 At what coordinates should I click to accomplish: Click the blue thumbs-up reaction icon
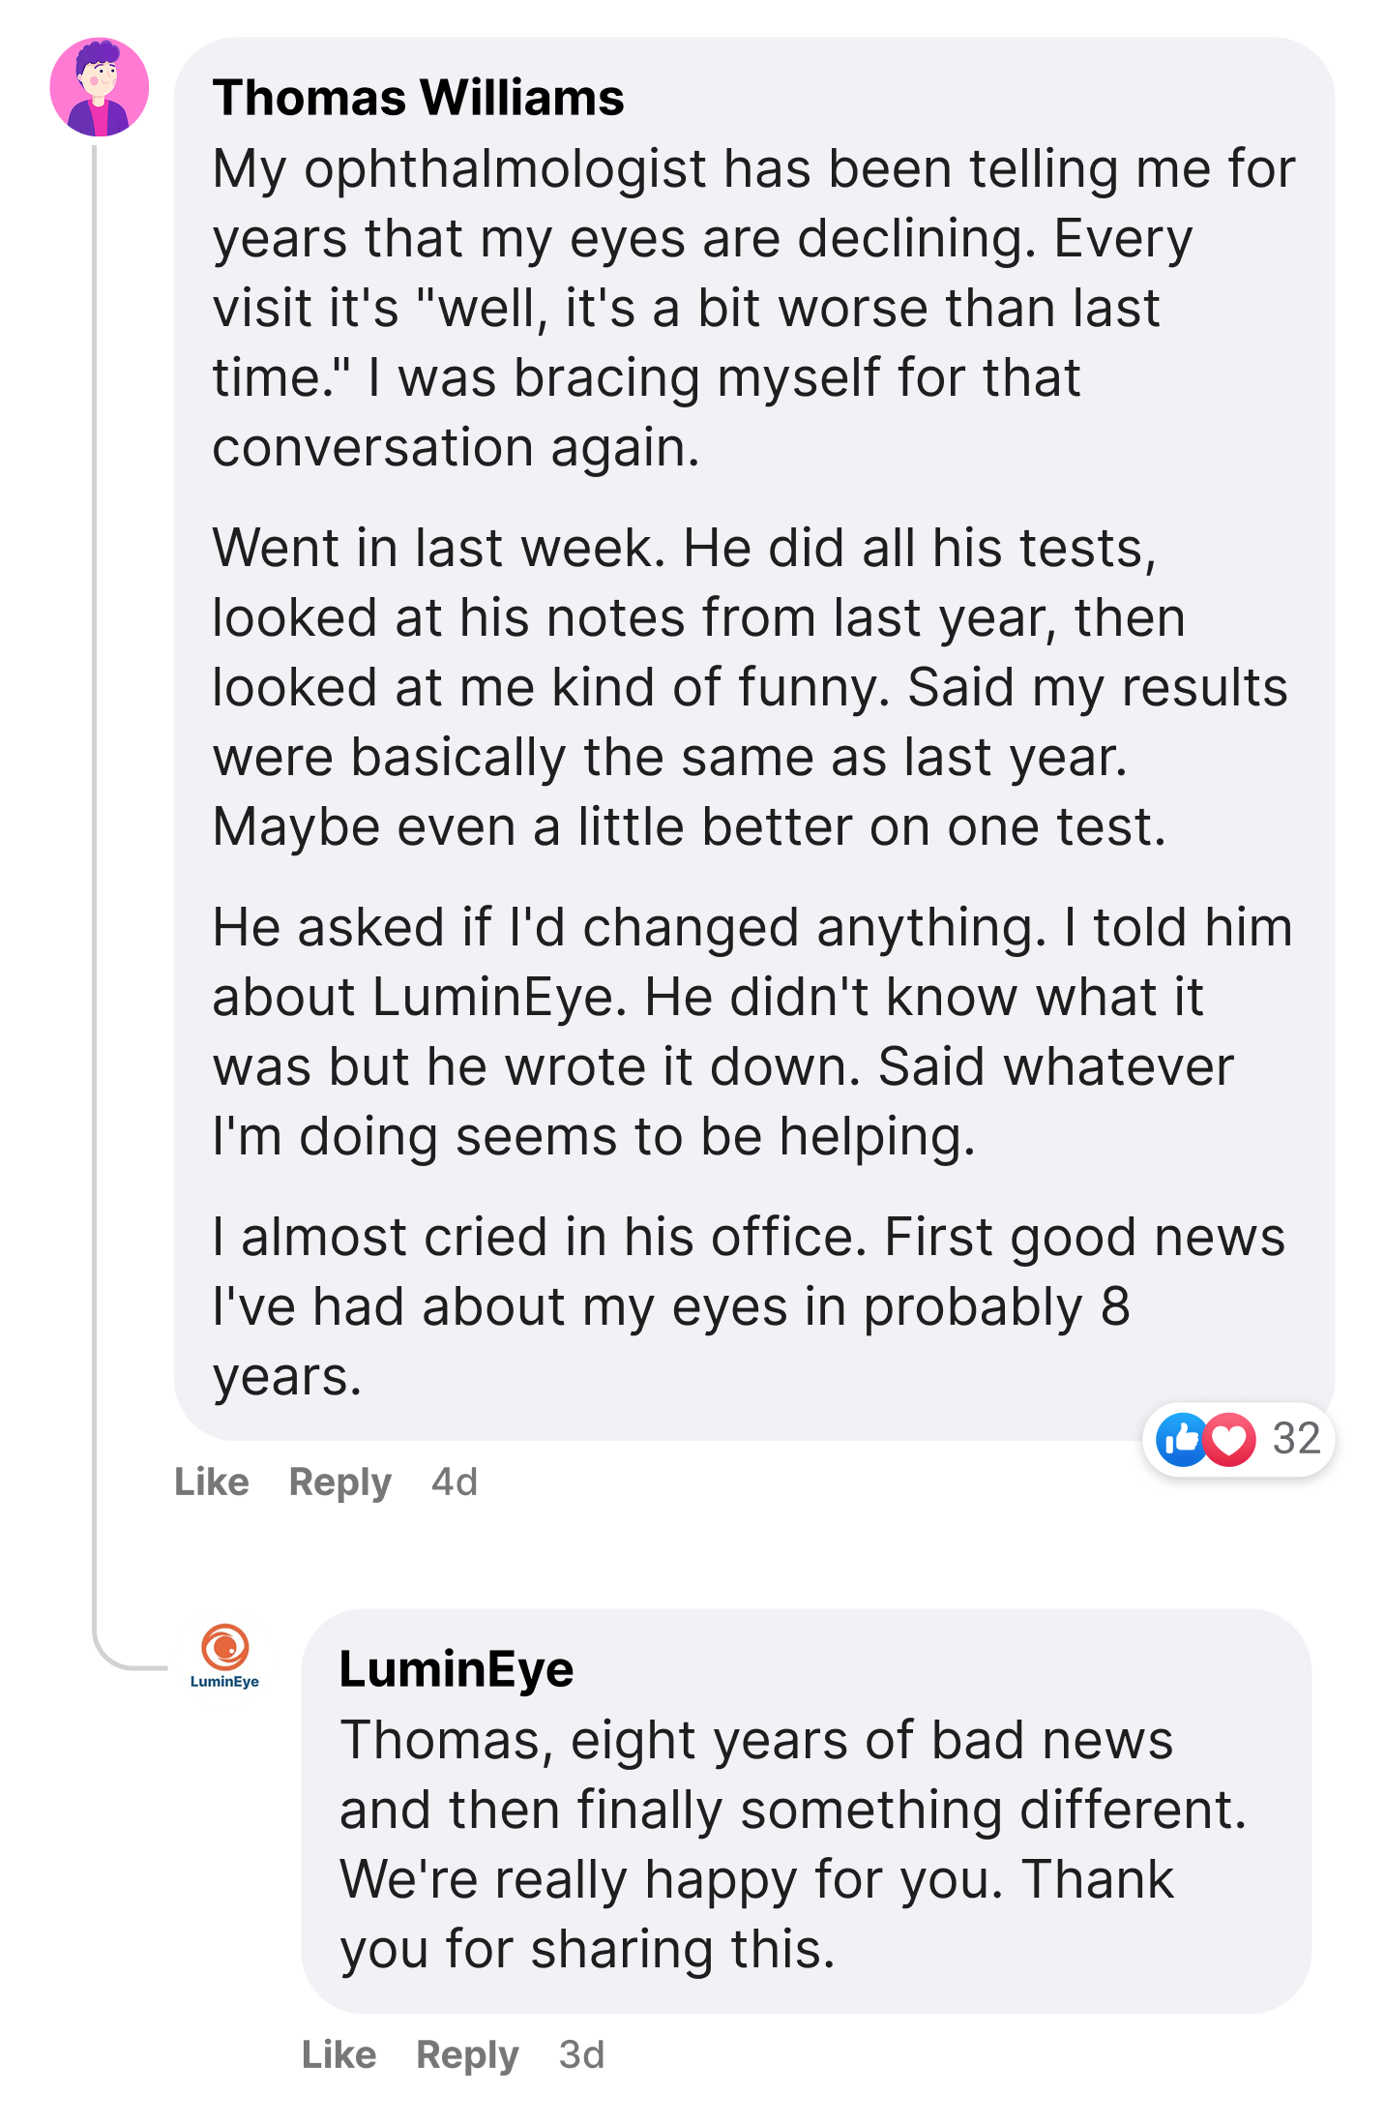[1182, 1439]
